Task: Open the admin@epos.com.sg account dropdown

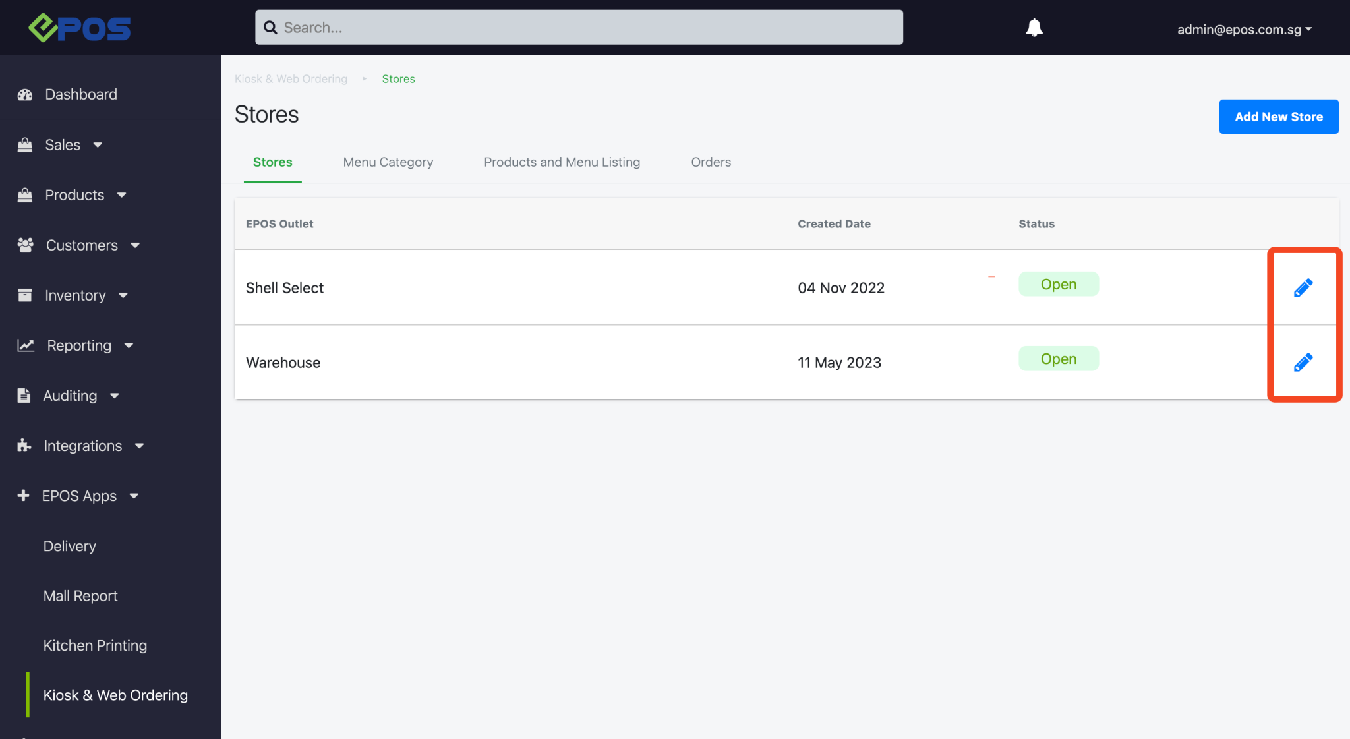Action: tap(1244, 28)
